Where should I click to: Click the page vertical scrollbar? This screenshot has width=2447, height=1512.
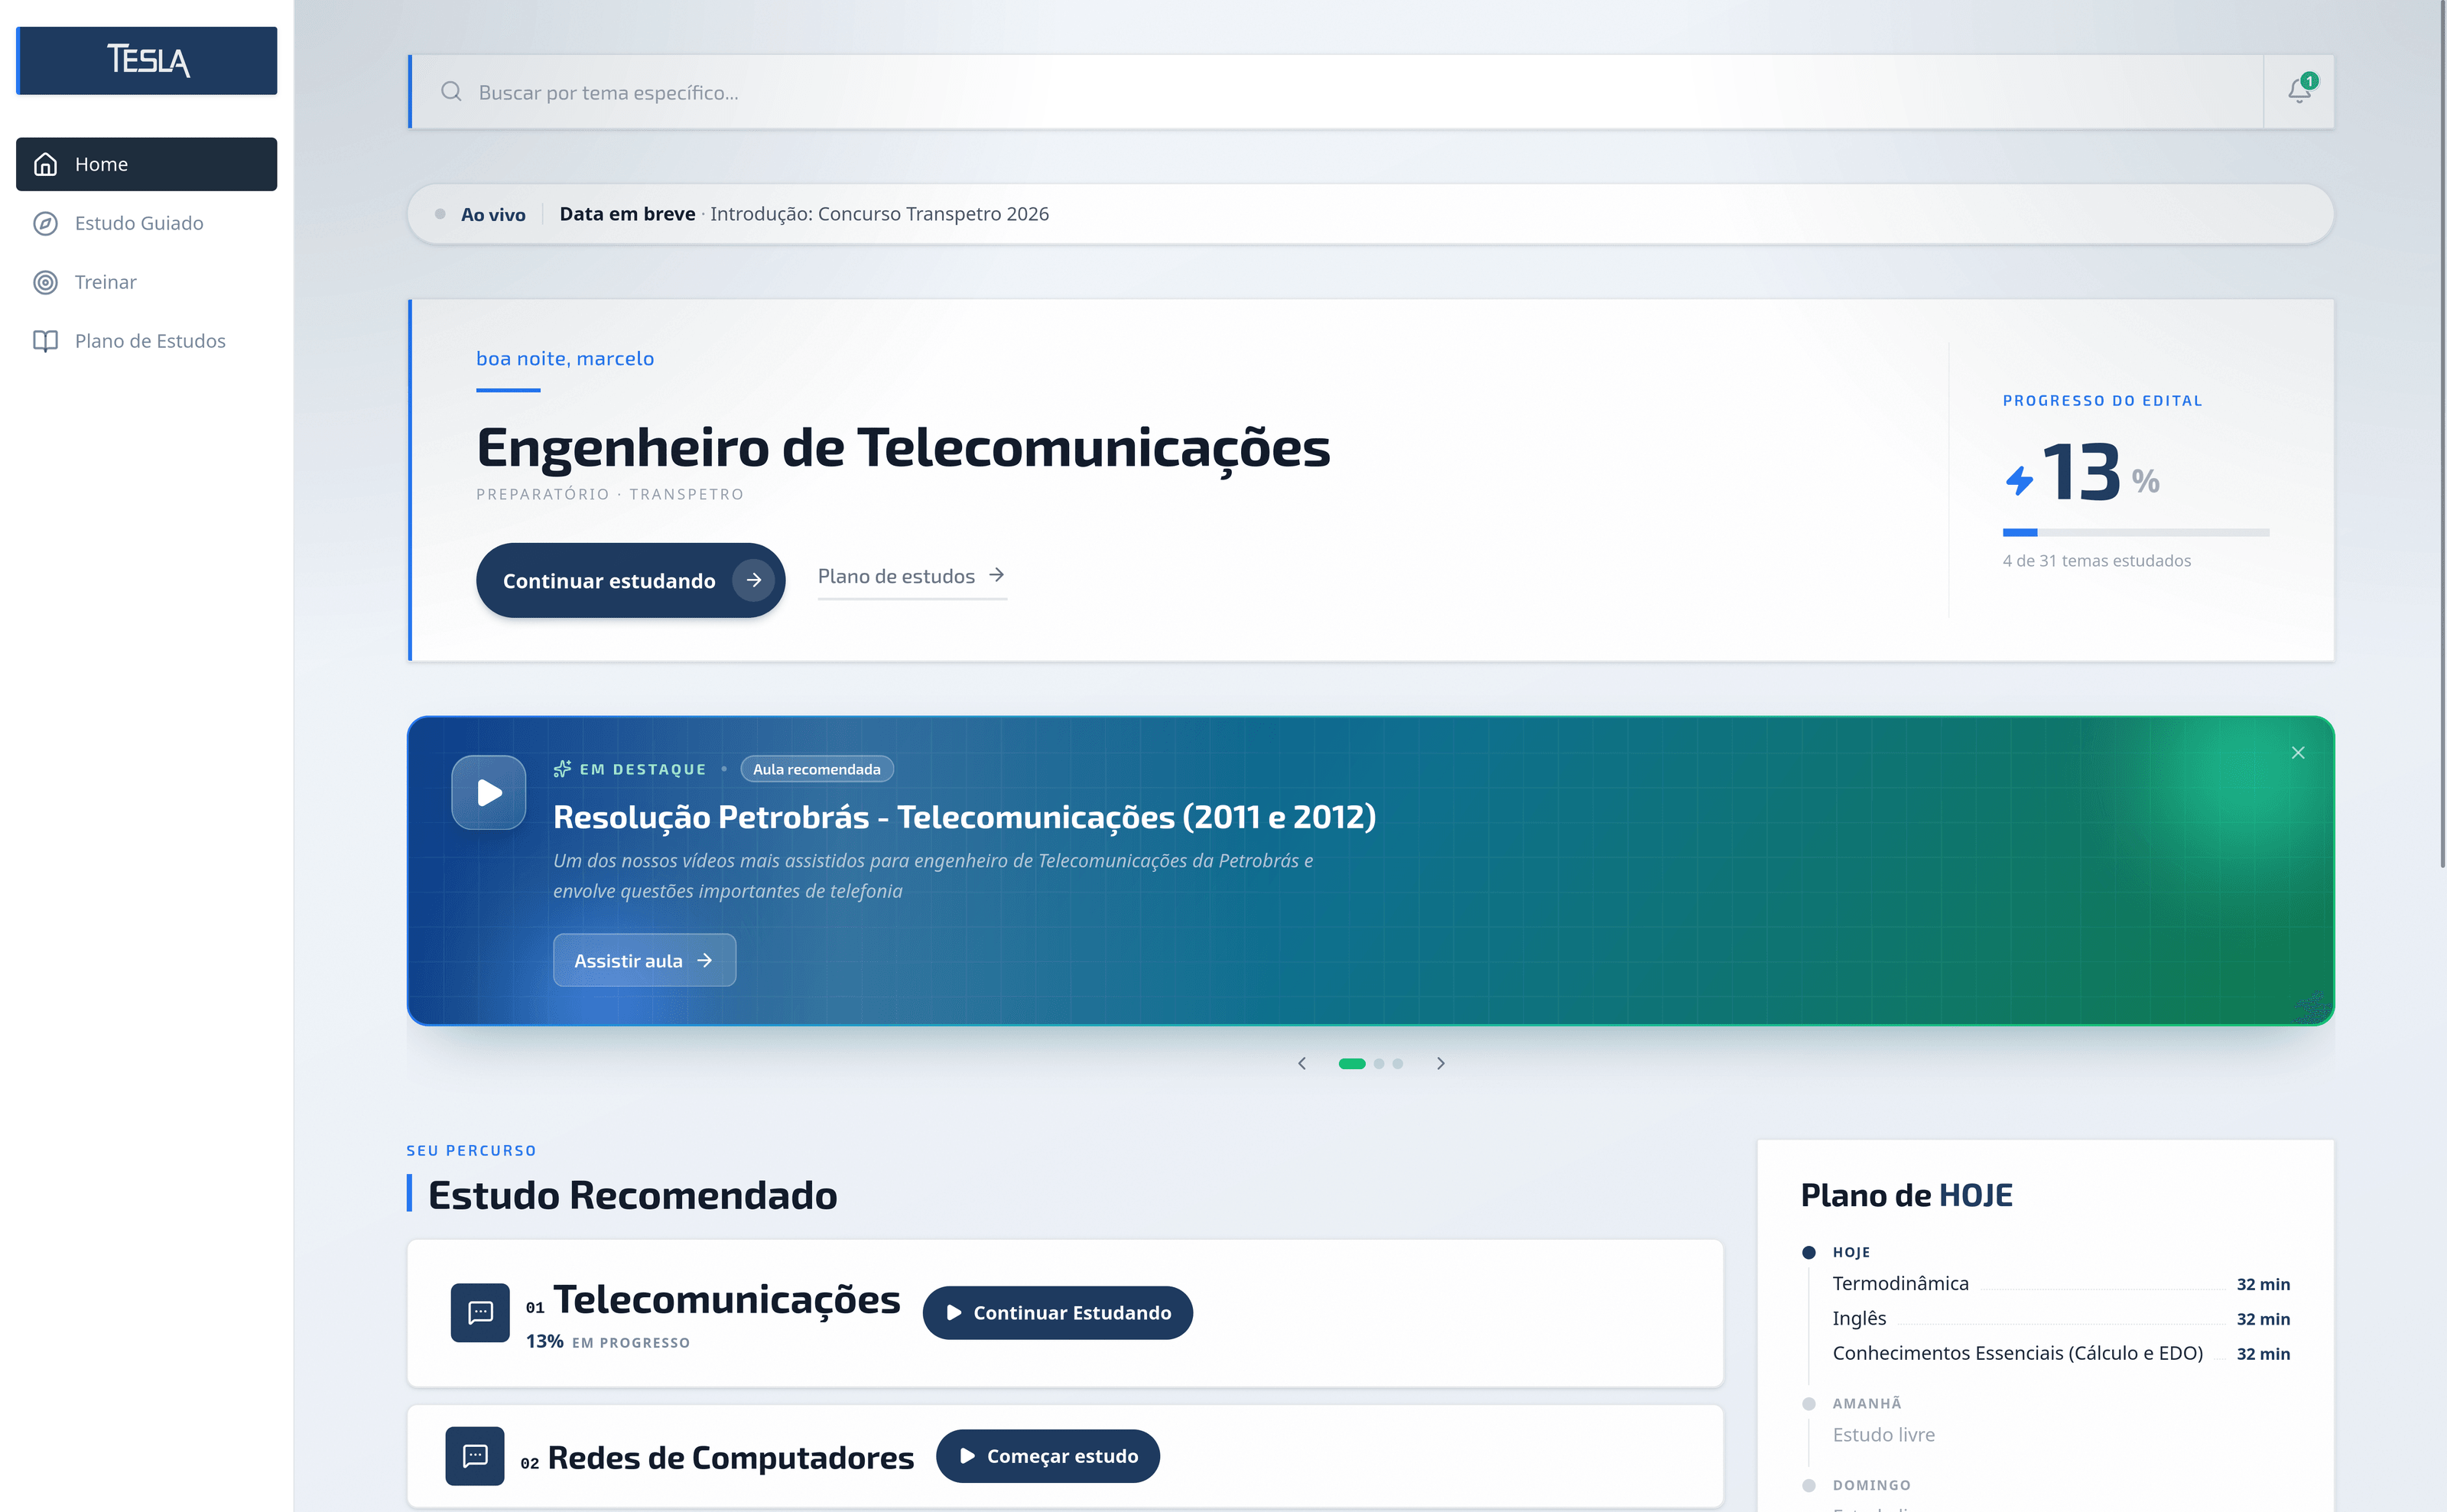pos(2442,435)
